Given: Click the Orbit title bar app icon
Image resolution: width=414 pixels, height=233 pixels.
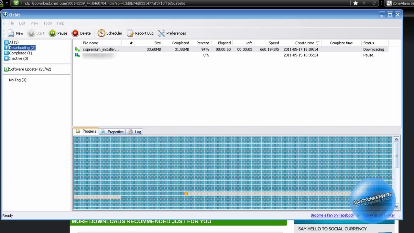Looking at the screenshot, I should coord(5,15).
